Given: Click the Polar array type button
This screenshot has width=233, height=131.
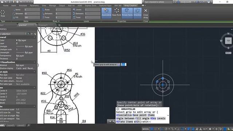Looking at the screenshot, I should coord(3,13).
